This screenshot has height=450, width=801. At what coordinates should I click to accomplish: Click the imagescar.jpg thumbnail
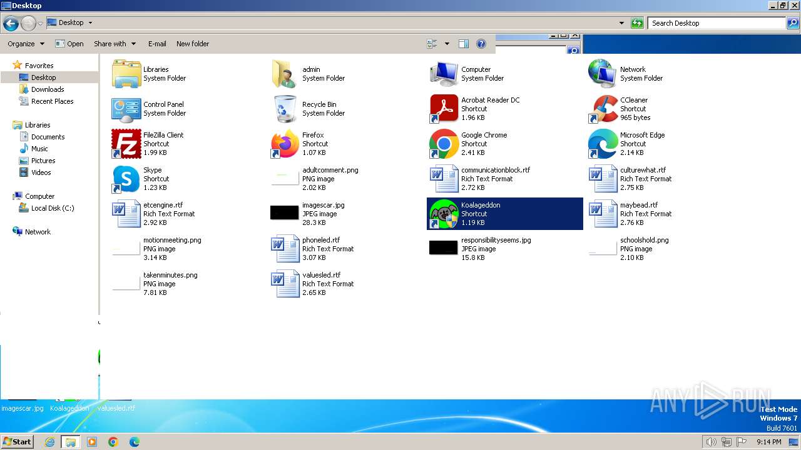coord(285,212)
